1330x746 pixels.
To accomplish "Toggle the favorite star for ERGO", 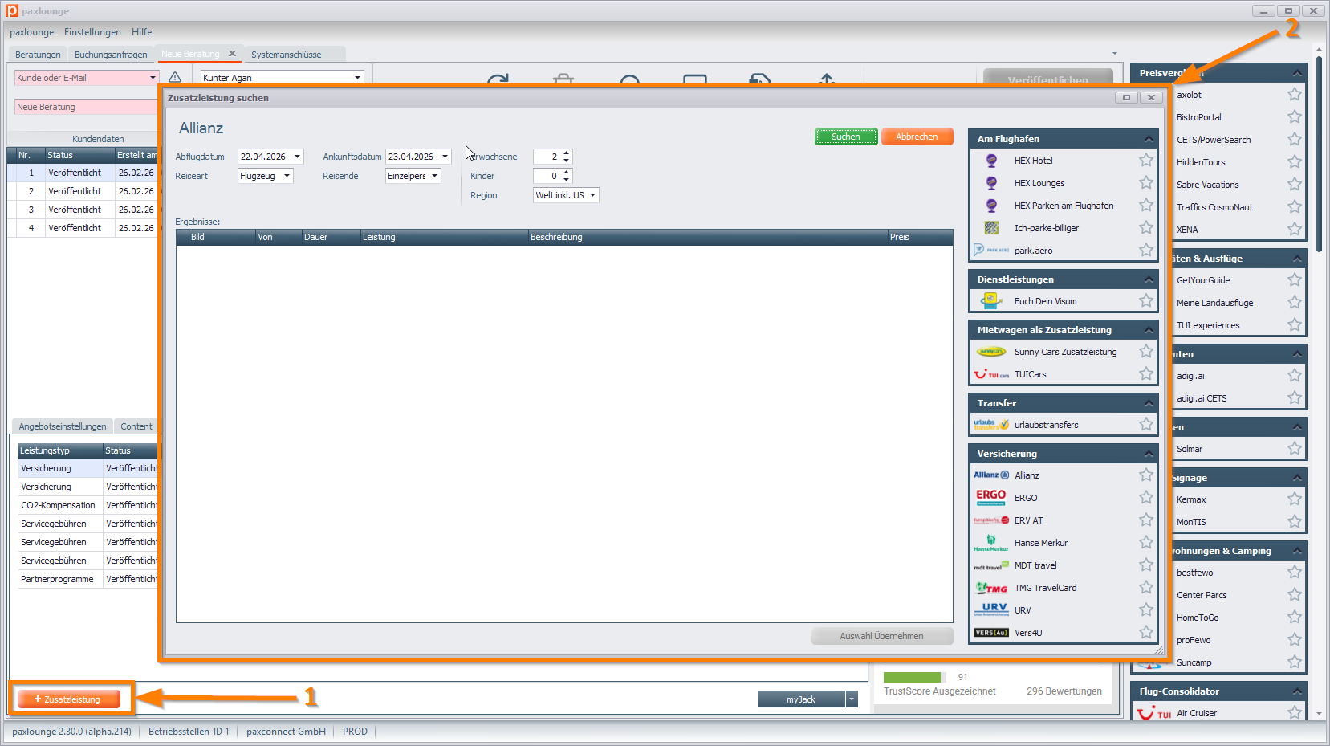I will click(x=1145, y=498).
